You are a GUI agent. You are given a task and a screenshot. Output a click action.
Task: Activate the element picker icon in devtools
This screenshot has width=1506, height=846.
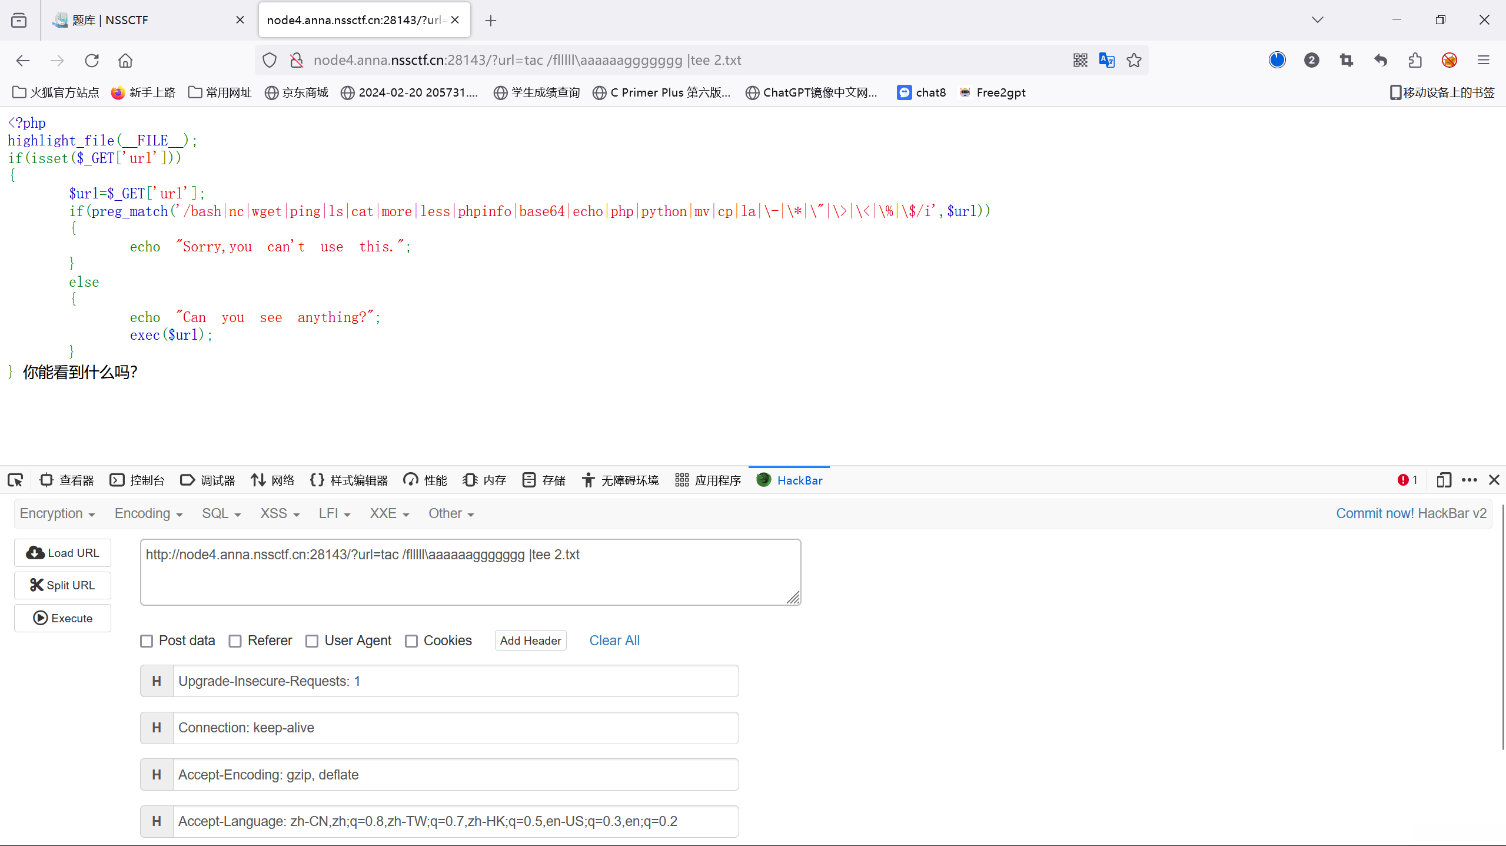(x=15, y=480)
